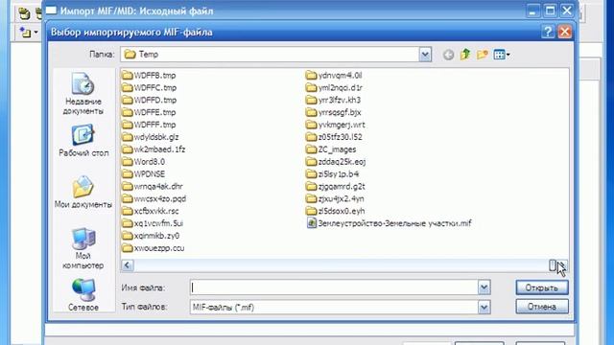
Task: Select the WPDNSE folder
Action: (144, 174)
